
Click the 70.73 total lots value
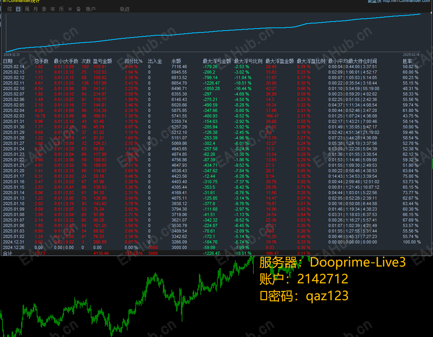coord(40,253)
